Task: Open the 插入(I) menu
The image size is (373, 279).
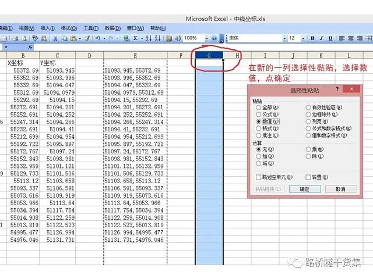Action: coord(48,28)
